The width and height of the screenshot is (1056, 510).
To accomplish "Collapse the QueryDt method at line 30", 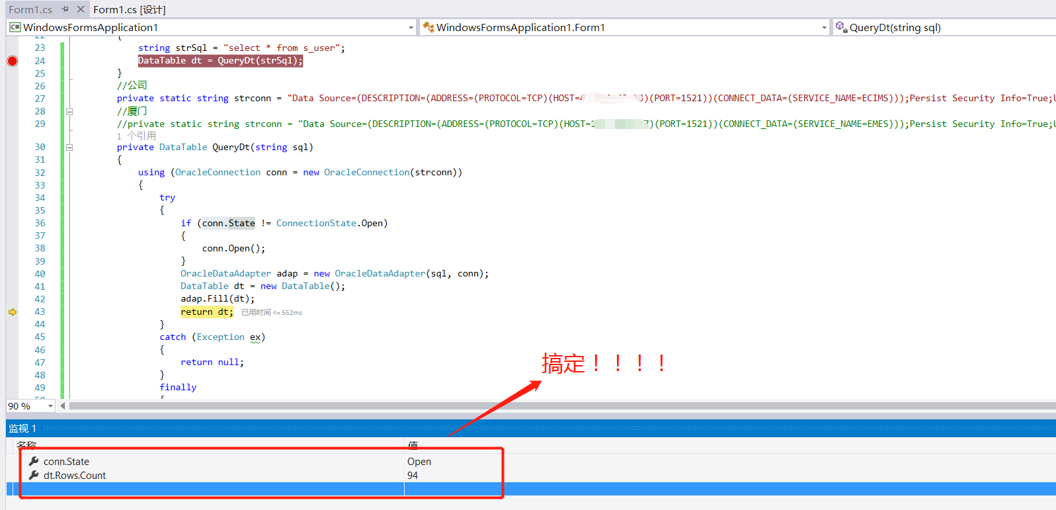I will 69,148.
